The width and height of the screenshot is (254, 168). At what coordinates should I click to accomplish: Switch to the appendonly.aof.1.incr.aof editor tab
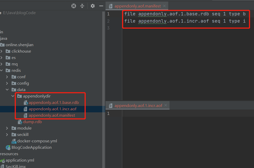click(x=138, y=106)
